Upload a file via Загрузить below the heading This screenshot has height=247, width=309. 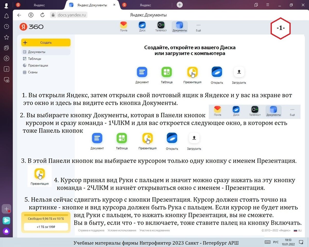[239, 75]
